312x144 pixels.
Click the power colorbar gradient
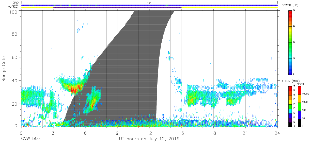[x=290, y=42]
